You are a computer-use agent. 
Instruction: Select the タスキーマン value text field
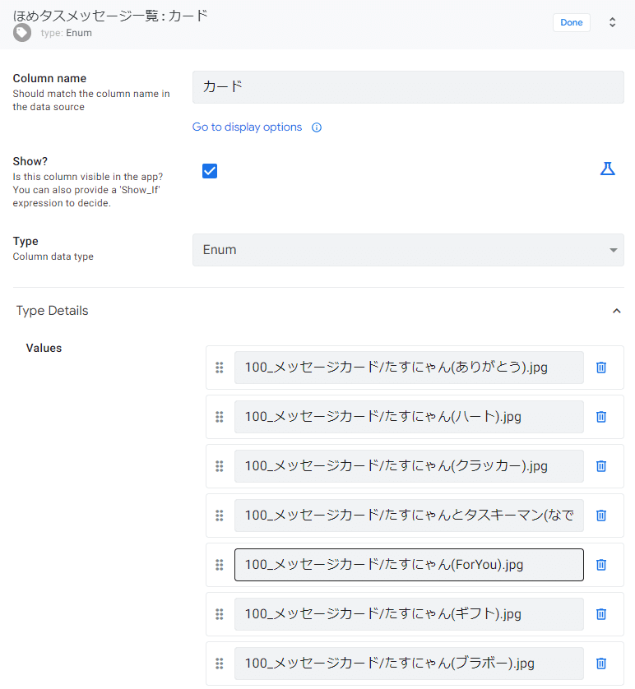tap(409, 515)
